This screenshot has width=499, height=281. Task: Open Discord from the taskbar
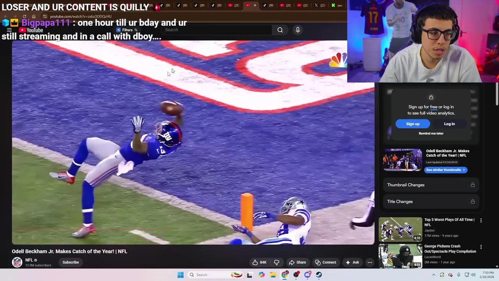(x=308, y=275)
